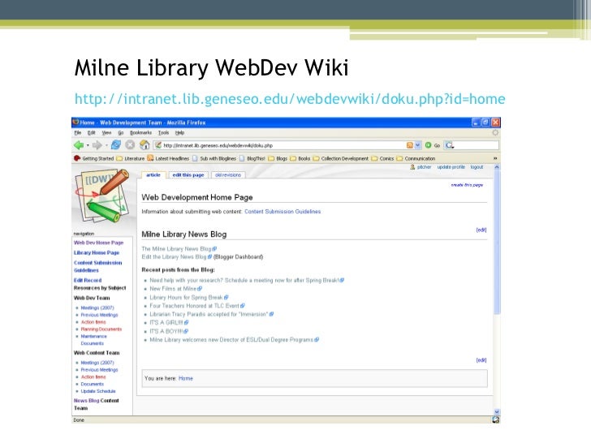
Task: Click the pitcher user profile link
Action: [424, 167]
